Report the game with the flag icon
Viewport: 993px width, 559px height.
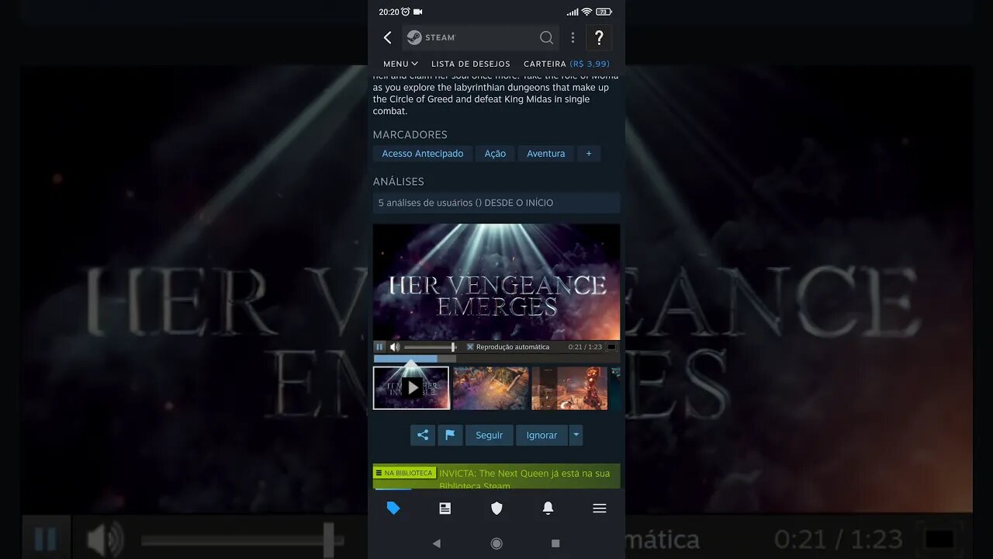[x=450, y=435]
